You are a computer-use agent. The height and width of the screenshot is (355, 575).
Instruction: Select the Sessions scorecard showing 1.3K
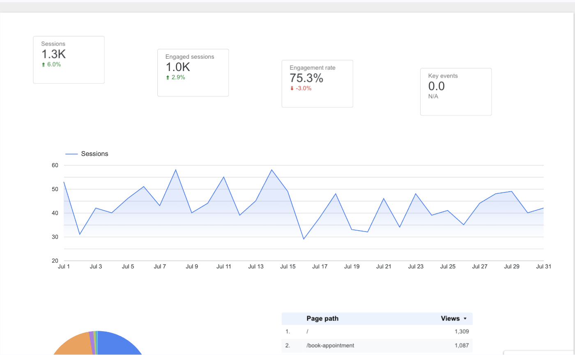coord(69,60)
